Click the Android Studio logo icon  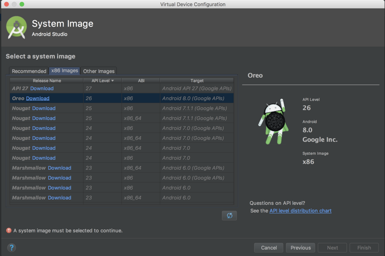tap(17, 27)
